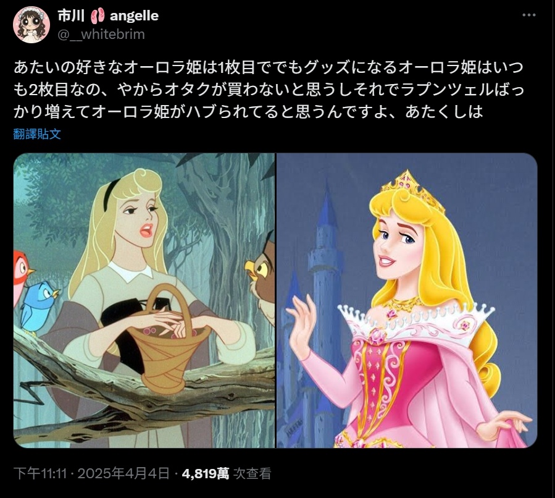Click the Japanese tweet text body
555x498 pixels.
click(x=269, y=89)
